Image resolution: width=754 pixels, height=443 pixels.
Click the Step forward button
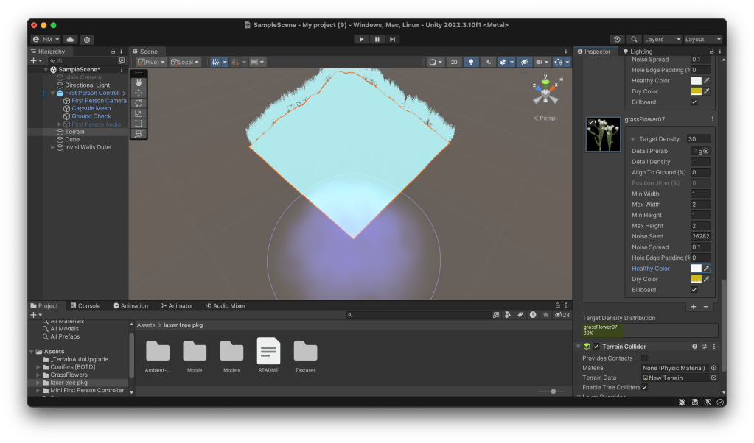pyautogui.click(x=393, y=39)
